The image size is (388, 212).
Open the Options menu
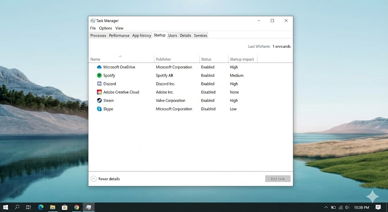click(x=105, y=28)
